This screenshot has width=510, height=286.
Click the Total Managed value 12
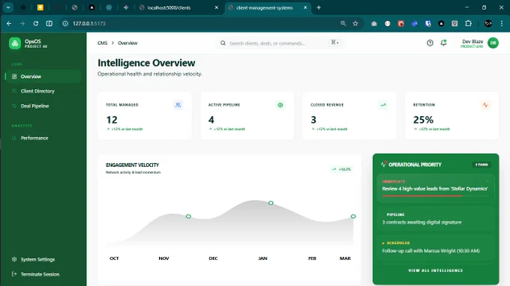[112, 120]
